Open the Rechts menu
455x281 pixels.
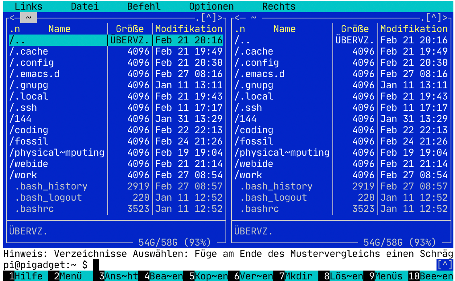click(x=279, y=6)
